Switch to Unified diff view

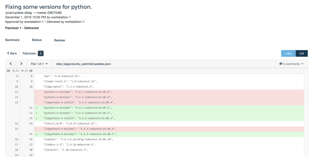point(288,53)
